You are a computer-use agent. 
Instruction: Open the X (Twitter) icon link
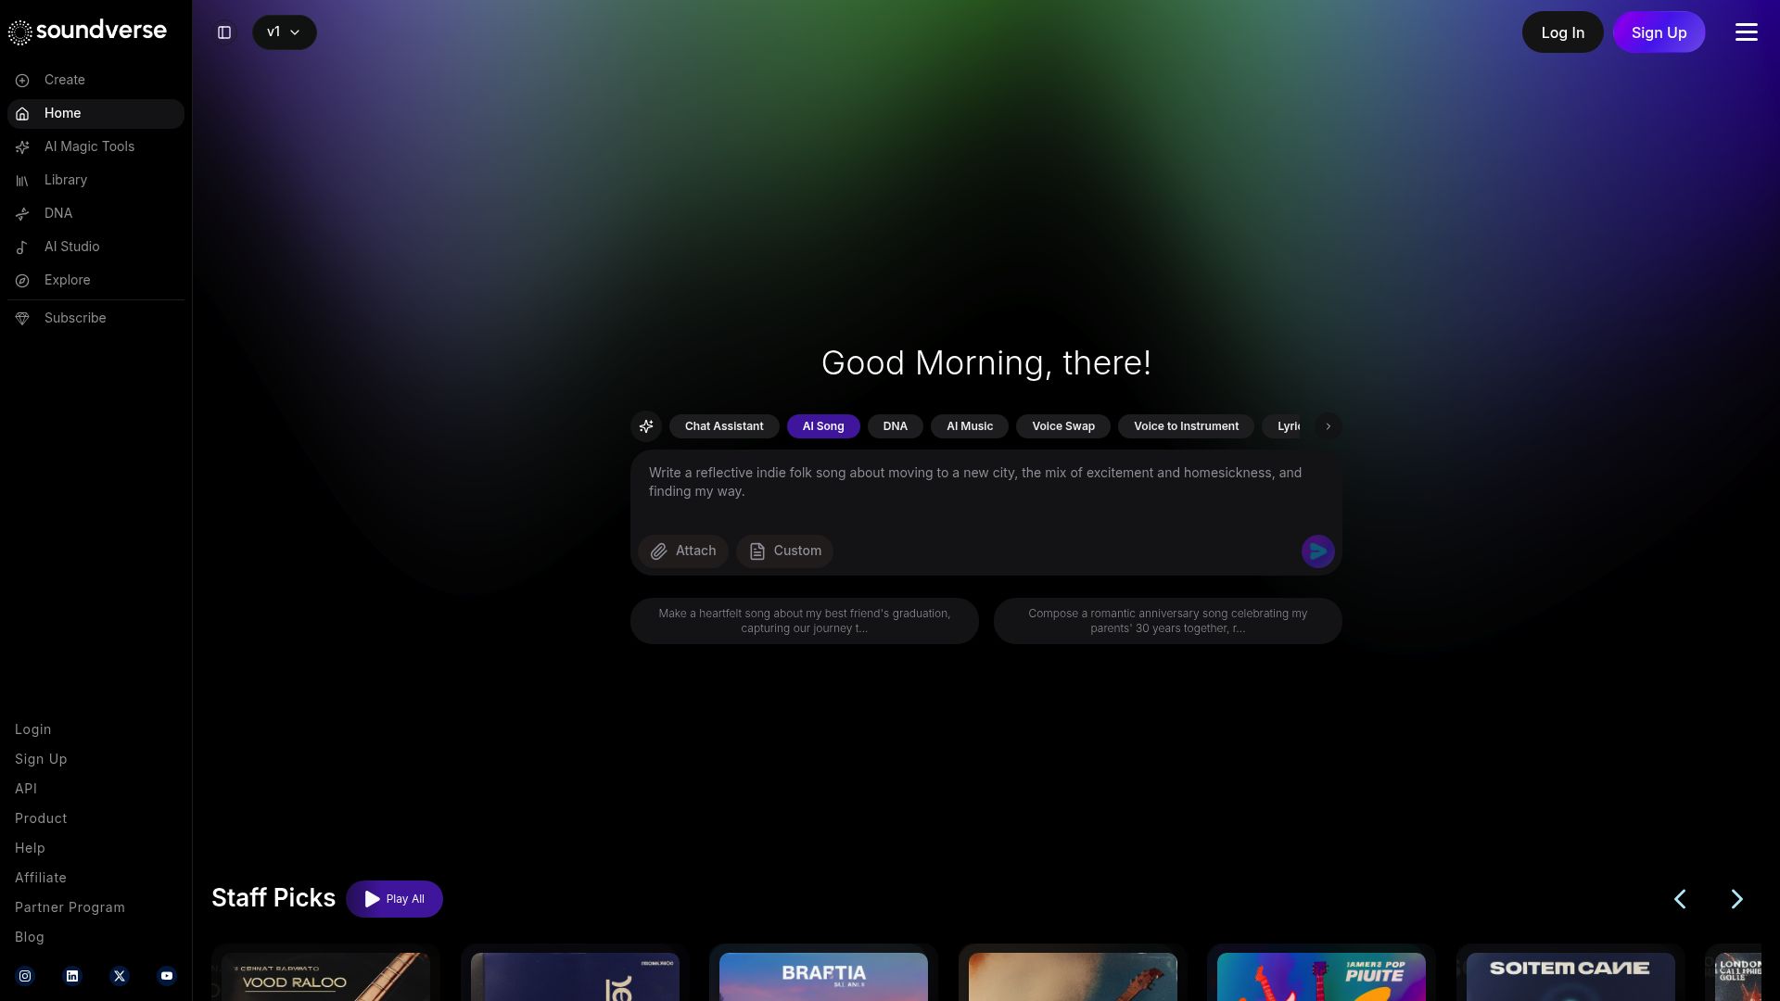pyautogui.click(x=120, y=976)
